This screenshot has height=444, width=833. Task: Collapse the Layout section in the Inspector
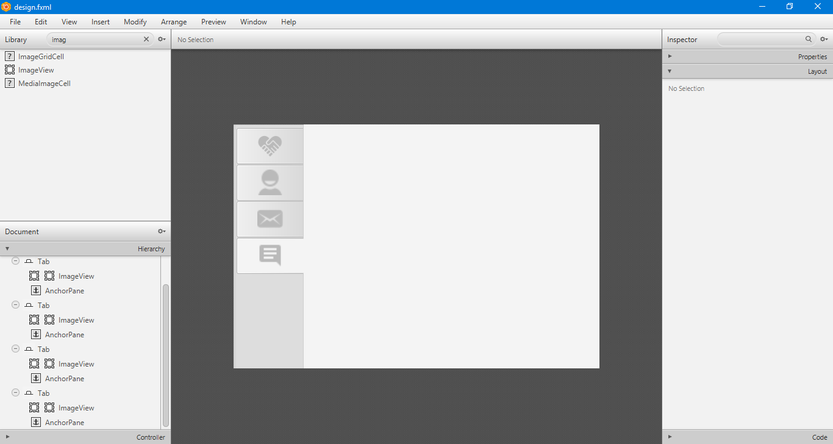pos(669,71)
